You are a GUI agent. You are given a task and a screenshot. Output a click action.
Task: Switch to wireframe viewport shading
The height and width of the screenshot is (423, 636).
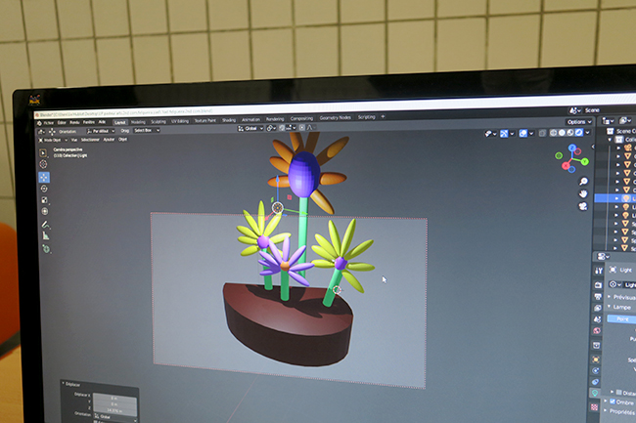553,133
